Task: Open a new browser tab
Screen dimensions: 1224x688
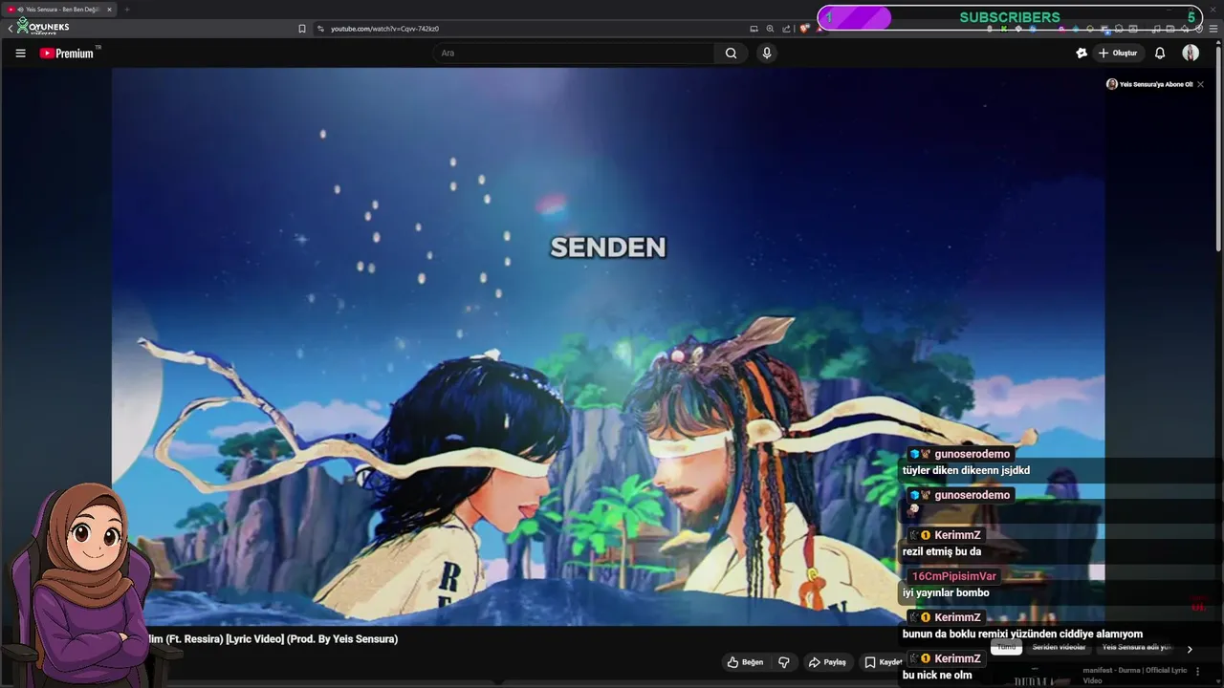Action: [126, 10]
